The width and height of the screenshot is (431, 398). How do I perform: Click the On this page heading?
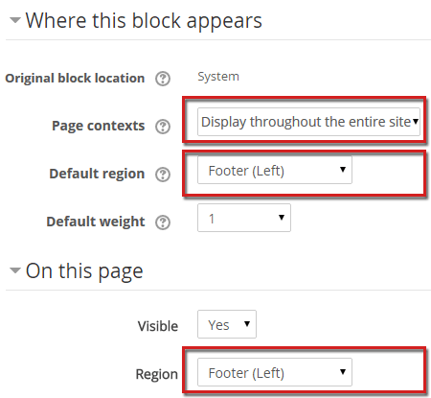pyautogui.click(x=84, y=271)
